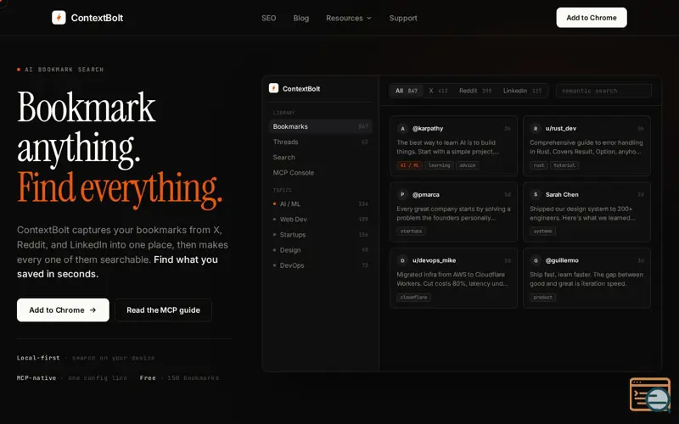This screenshot has height=424, width=679.
Task: Select Search in the library sidebar
Action: point(320,157)
